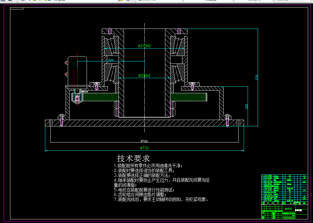Select note 6.齿轮啮合间隙由垫片调整

pos(140,194)
